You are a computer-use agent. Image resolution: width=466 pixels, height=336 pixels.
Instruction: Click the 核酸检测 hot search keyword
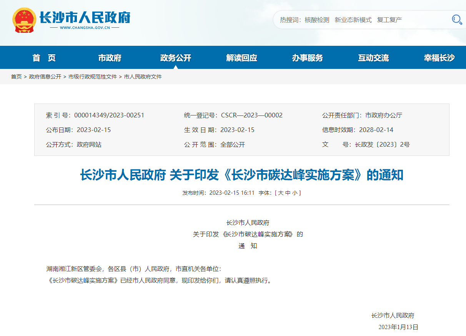[317, 20]
